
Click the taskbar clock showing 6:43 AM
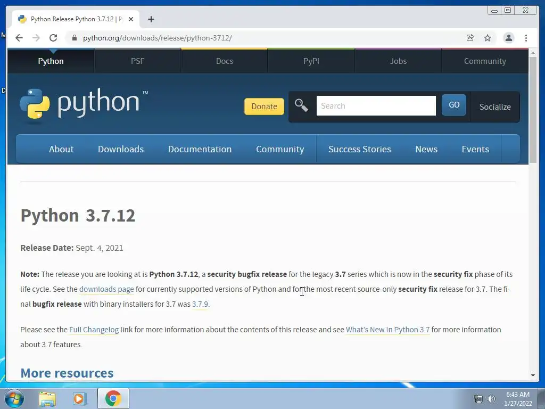pos(518,398)
